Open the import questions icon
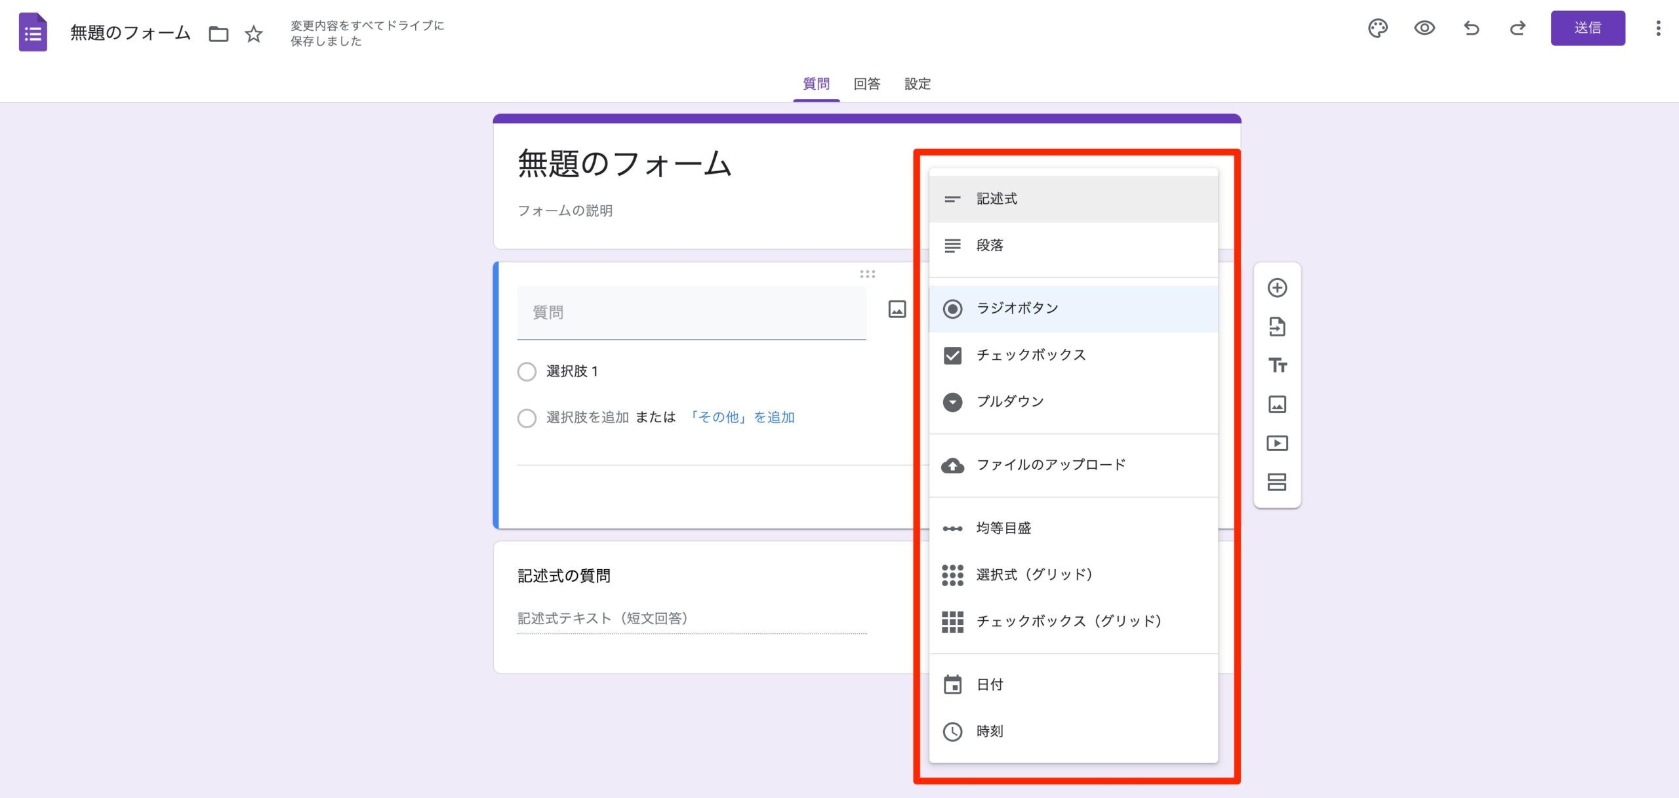This screenshot has width=1679, height=798. click(1276, 328)
